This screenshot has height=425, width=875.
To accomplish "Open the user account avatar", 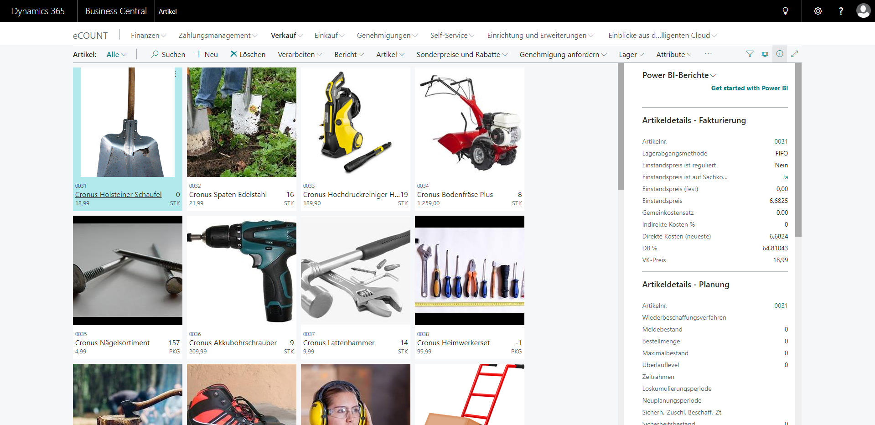I will pos(863,10).
